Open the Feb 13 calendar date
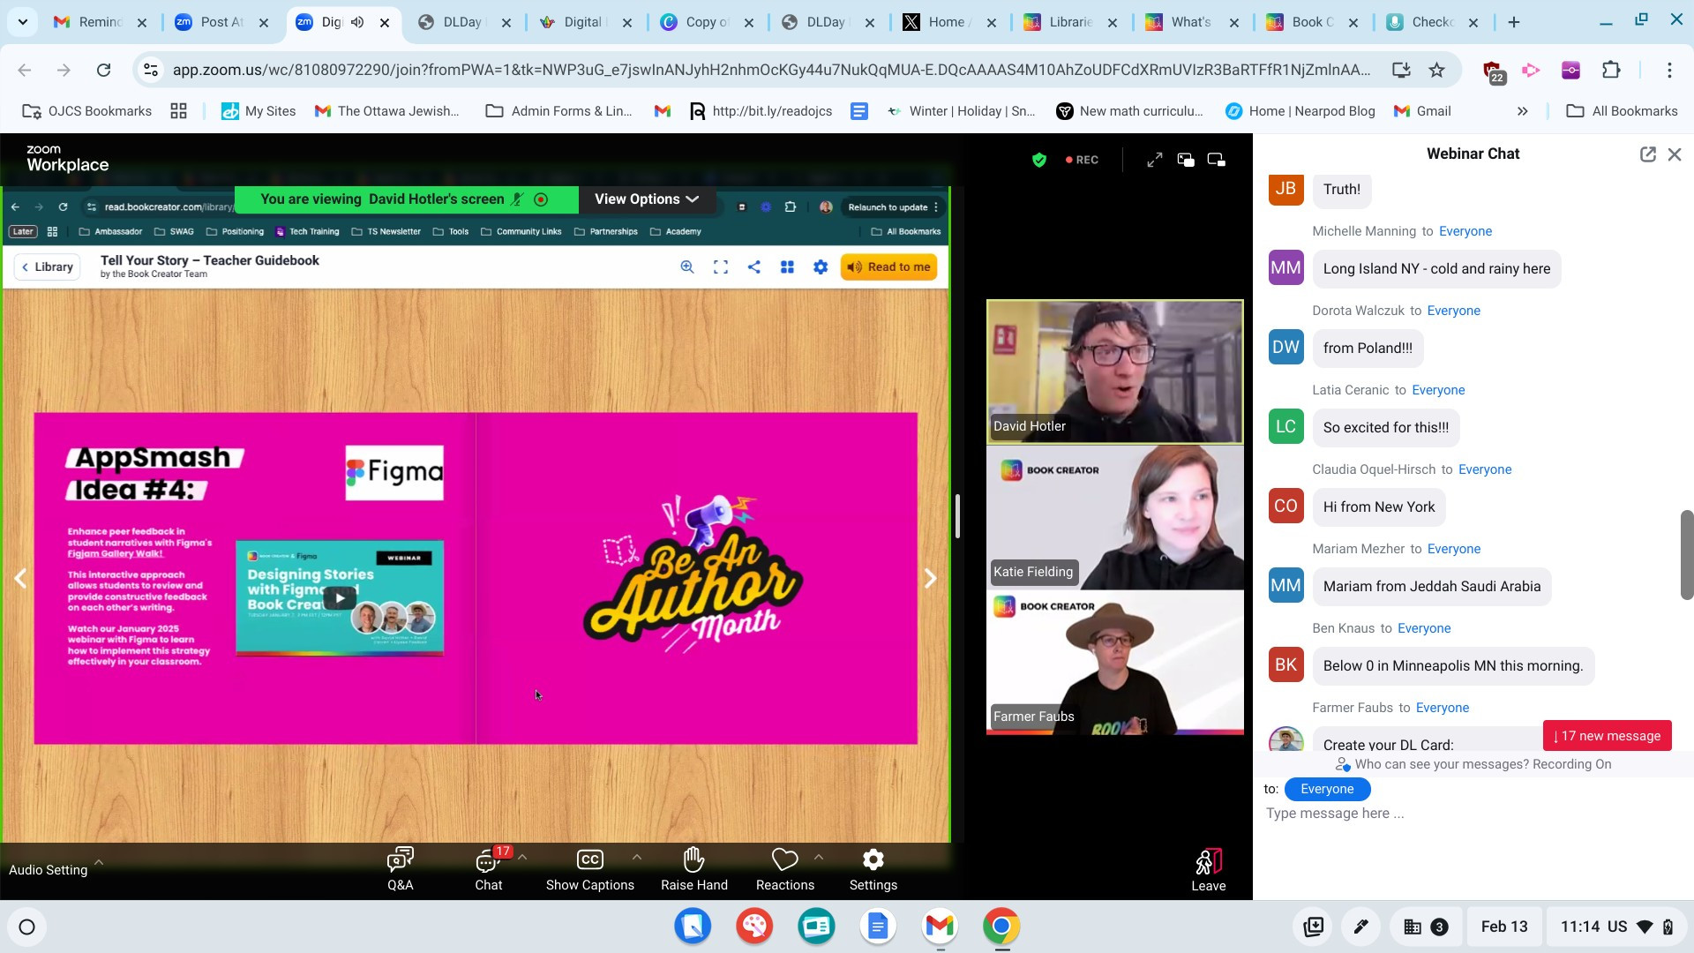This screenshot has height=953, width=1694. [x=1503, y=927]
